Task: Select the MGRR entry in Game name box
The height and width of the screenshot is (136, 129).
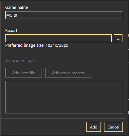Action: (12, 15)
